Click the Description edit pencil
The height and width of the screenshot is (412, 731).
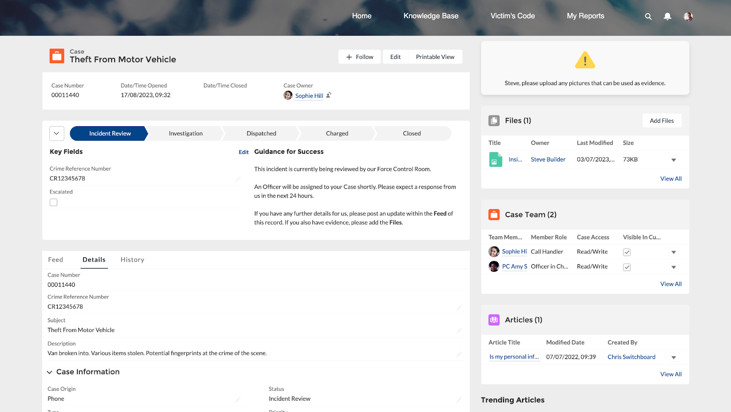(459, 354)
